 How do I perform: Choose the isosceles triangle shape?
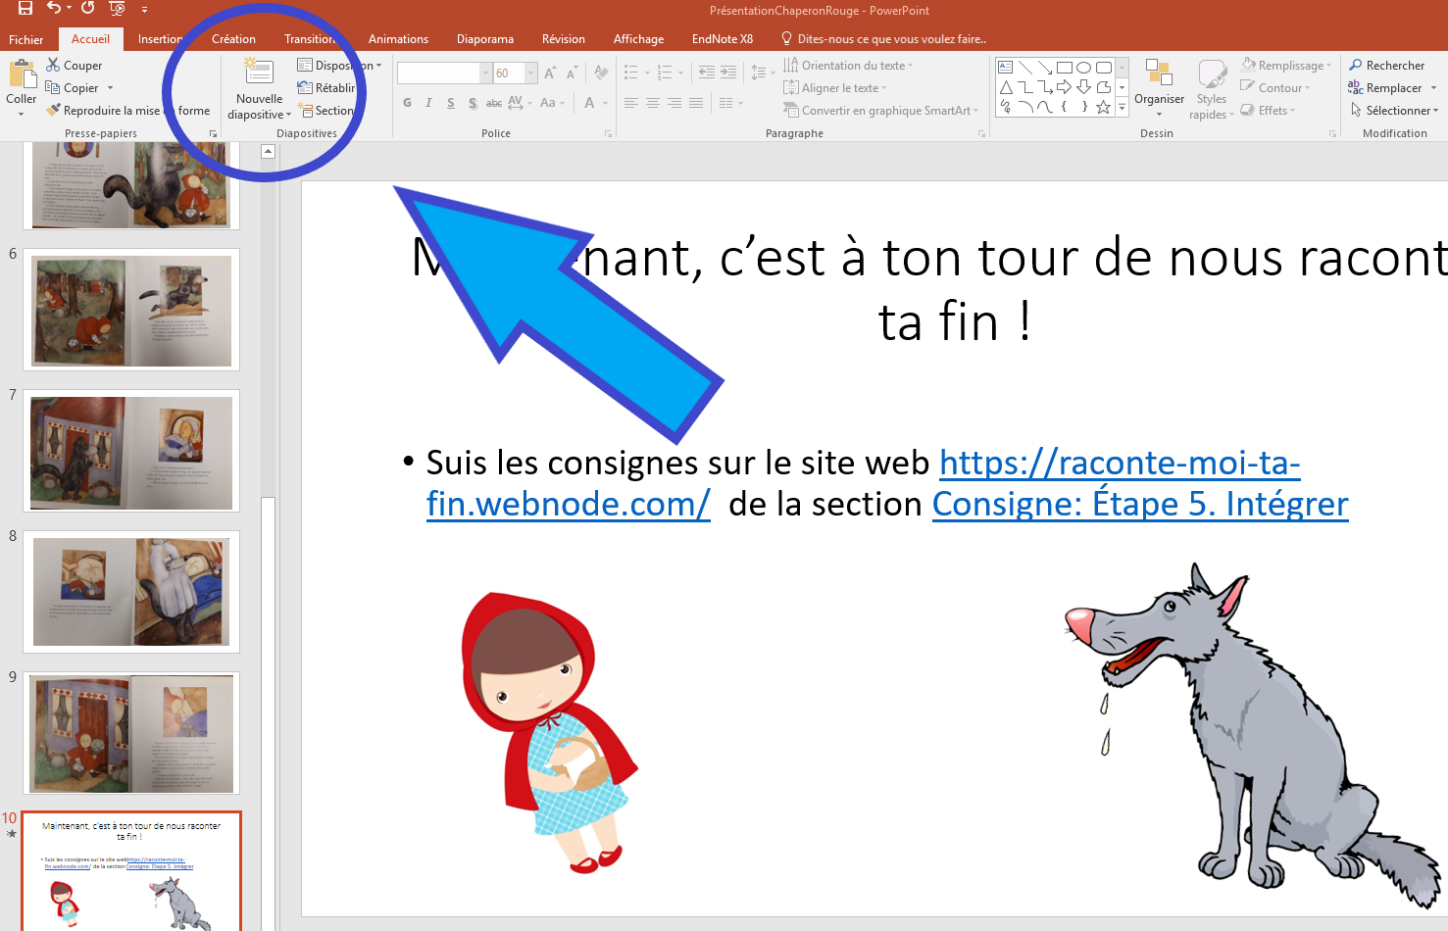pos(1006,87)
